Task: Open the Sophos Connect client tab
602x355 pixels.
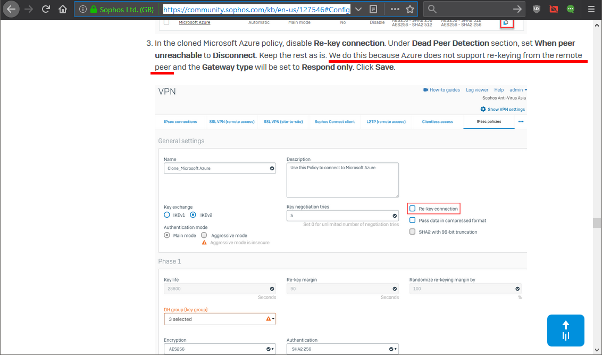Action: tap(335, 121)
